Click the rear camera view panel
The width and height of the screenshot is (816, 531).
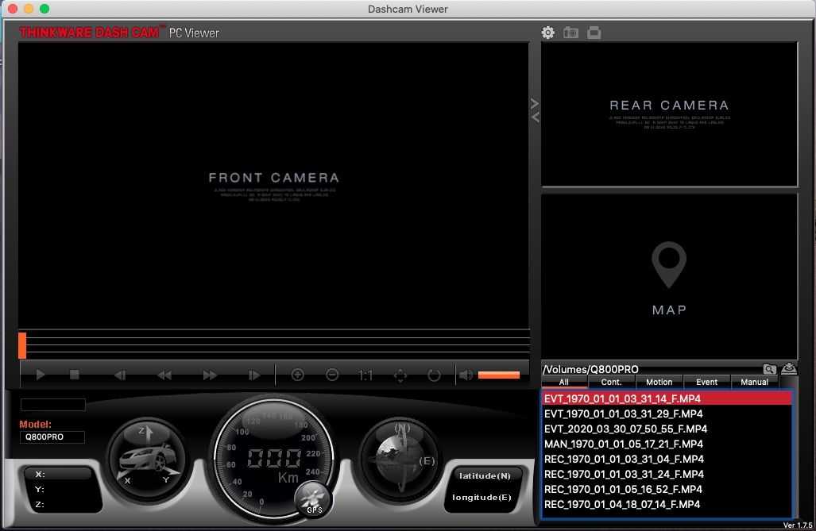tap(669, 114)
